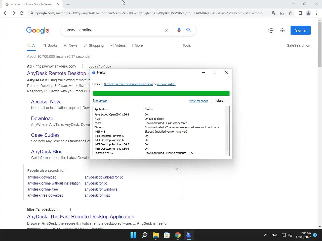Open the Chrome three-dot menu

(x=316, y=13)
